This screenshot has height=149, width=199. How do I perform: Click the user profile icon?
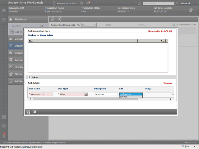(x=54, y=3)
